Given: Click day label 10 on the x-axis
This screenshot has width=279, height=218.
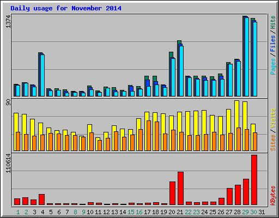Looking at the screenshot, I should pos(90,212).
